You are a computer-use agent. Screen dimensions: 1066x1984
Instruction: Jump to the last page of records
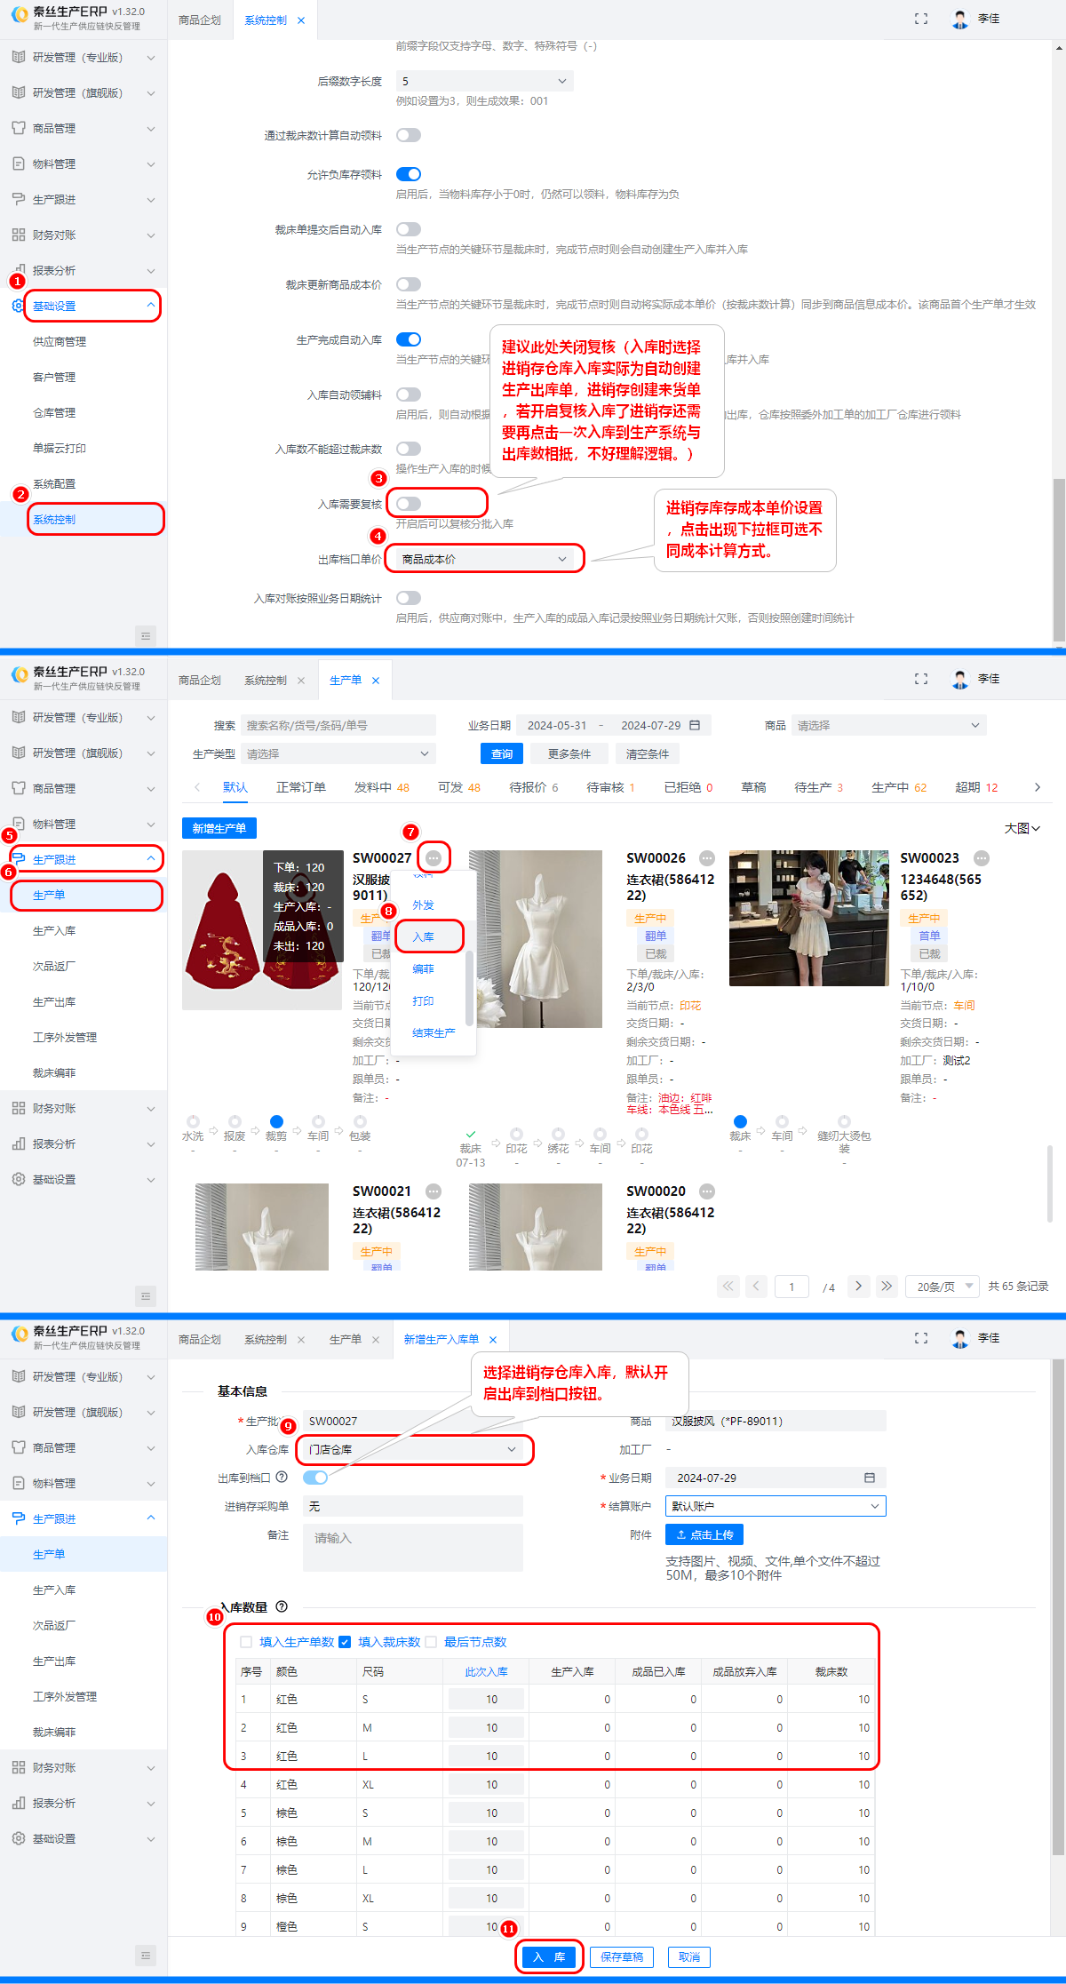point(887,1286)
